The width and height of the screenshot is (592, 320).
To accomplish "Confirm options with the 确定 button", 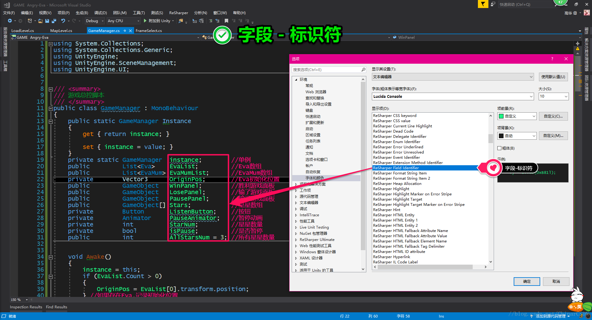I will coord(527,281).
